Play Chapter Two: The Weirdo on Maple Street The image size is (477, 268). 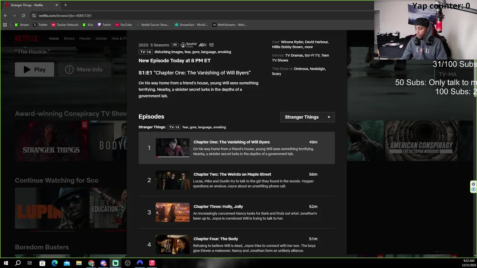coord(237,180)
